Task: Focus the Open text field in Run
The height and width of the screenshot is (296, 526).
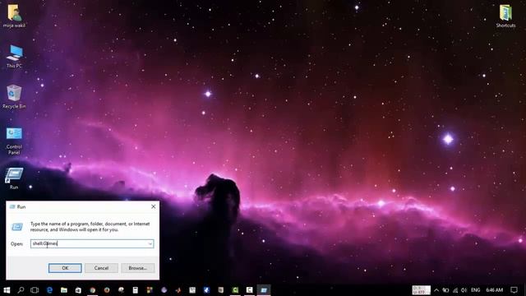Action: click(92, 243)
